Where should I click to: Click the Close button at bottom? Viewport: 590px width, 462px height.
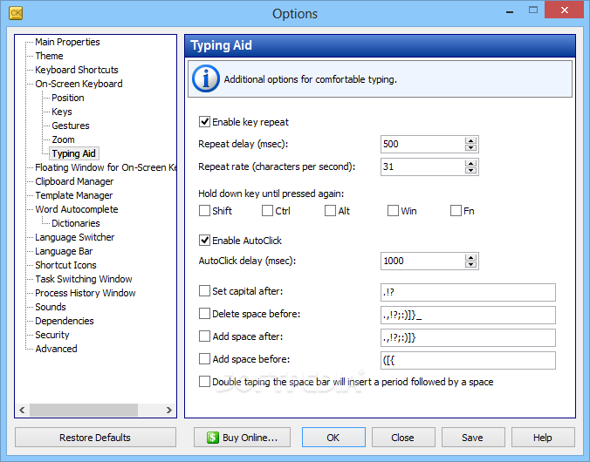[x=403, y=438]
